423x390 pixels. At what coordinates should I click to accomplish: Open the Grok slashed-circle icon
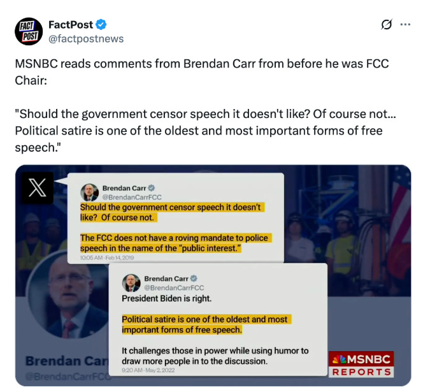click(387, 25)
